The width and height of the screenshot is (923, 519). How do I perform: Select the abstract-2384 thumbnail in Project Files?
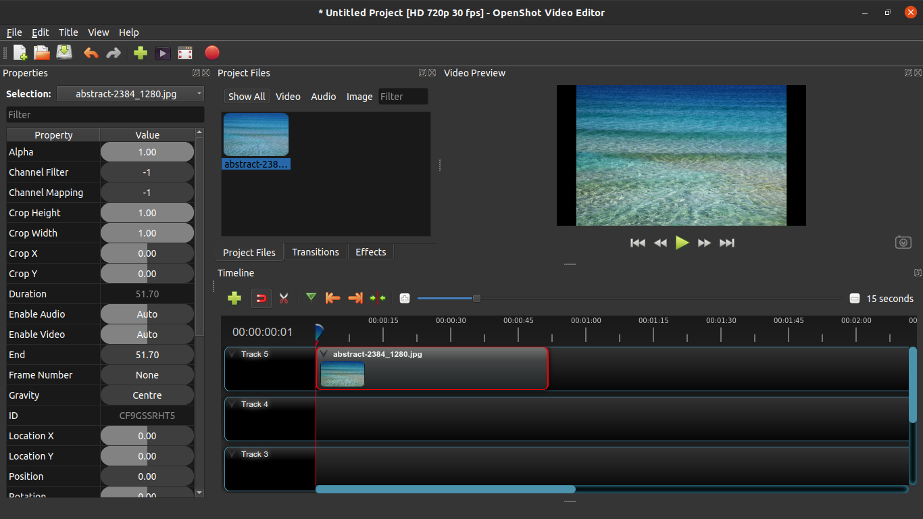(x=255, y=134)
